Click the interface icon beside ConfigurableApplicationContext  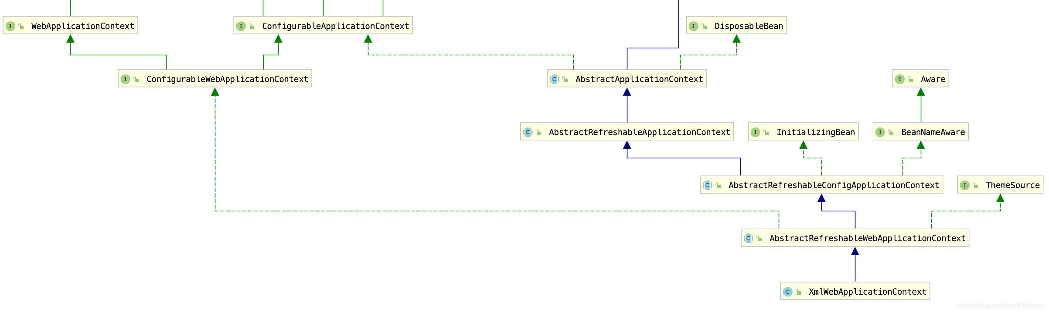pyautogui.click(x=241, y=26)
